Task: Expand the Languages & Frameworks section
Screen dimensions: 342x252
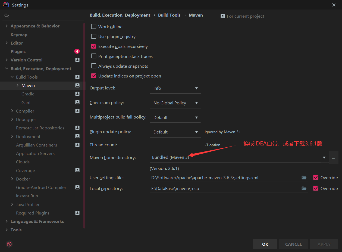Action: tap(7, 221)
